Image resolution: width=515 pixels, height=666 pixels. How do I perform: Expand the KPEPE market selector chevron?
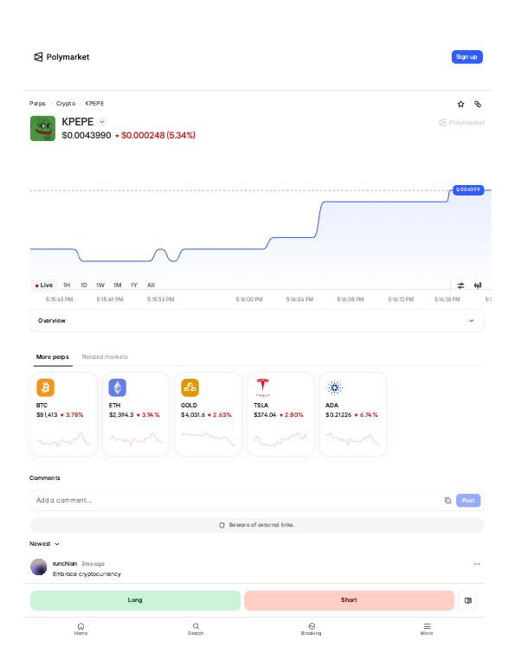102,122
